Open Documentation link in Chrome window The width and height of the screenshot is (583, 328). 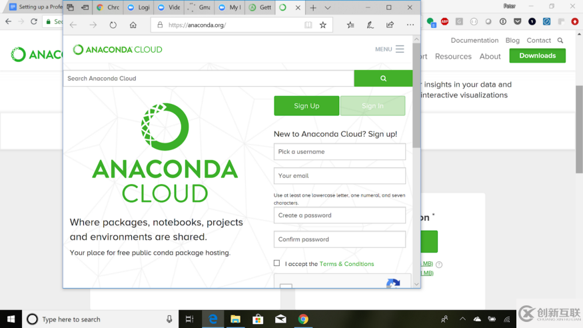[474, 40]
